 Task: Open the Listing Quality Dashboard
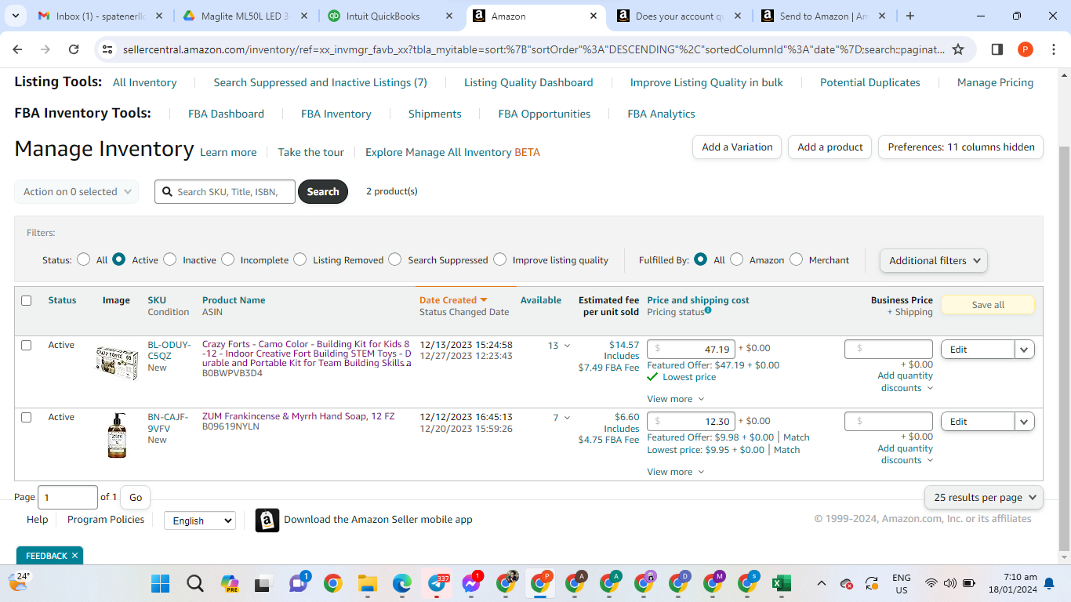pyautogui.click(x=528, y=82)
